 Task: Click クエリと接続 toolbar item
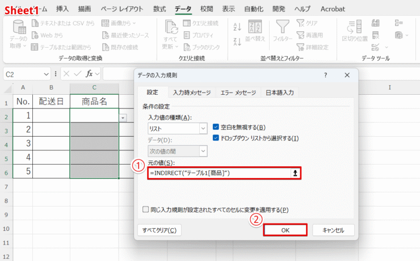coord(200,23)
